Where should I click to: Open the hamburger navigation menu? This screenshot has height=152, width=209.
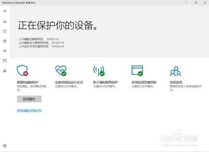(x=5, y=11)
